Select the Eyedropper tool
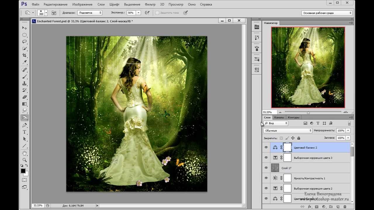 coord(25,62)
